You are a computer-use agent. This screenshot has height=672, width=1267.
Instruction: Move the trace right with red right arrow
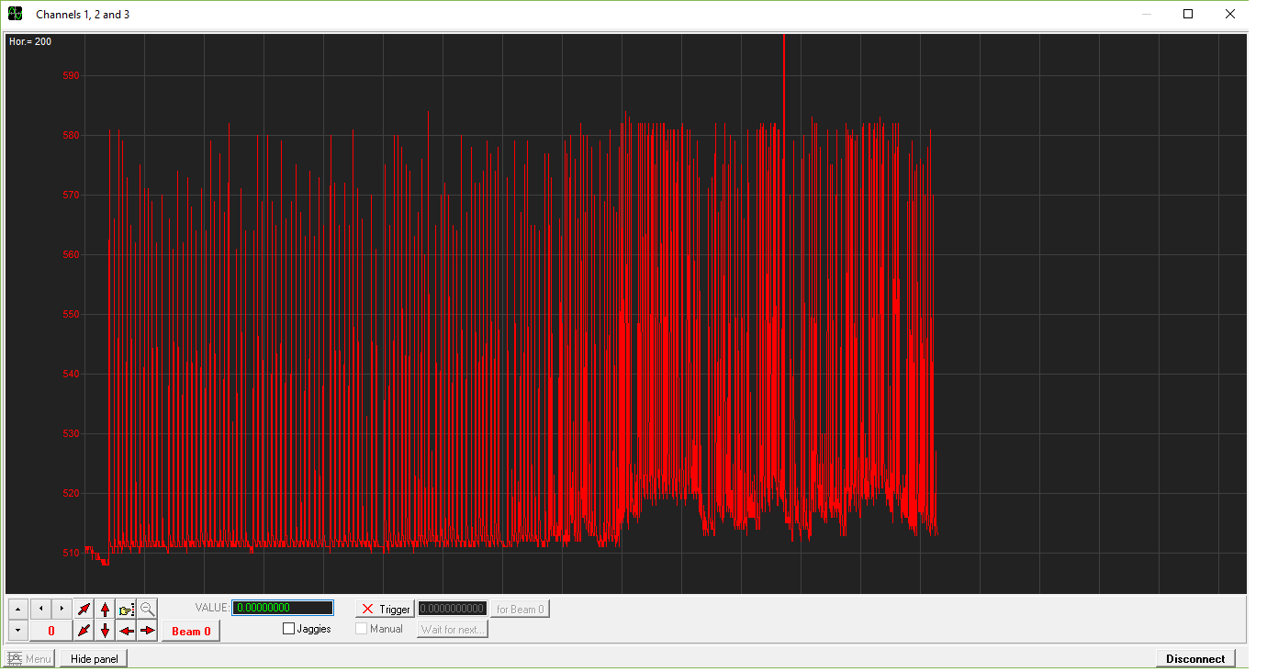147,631
